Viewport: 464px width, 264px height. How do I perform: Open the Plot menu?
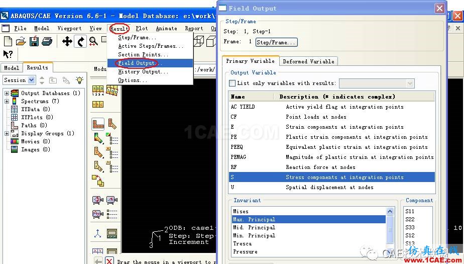[x=142, y=29]
